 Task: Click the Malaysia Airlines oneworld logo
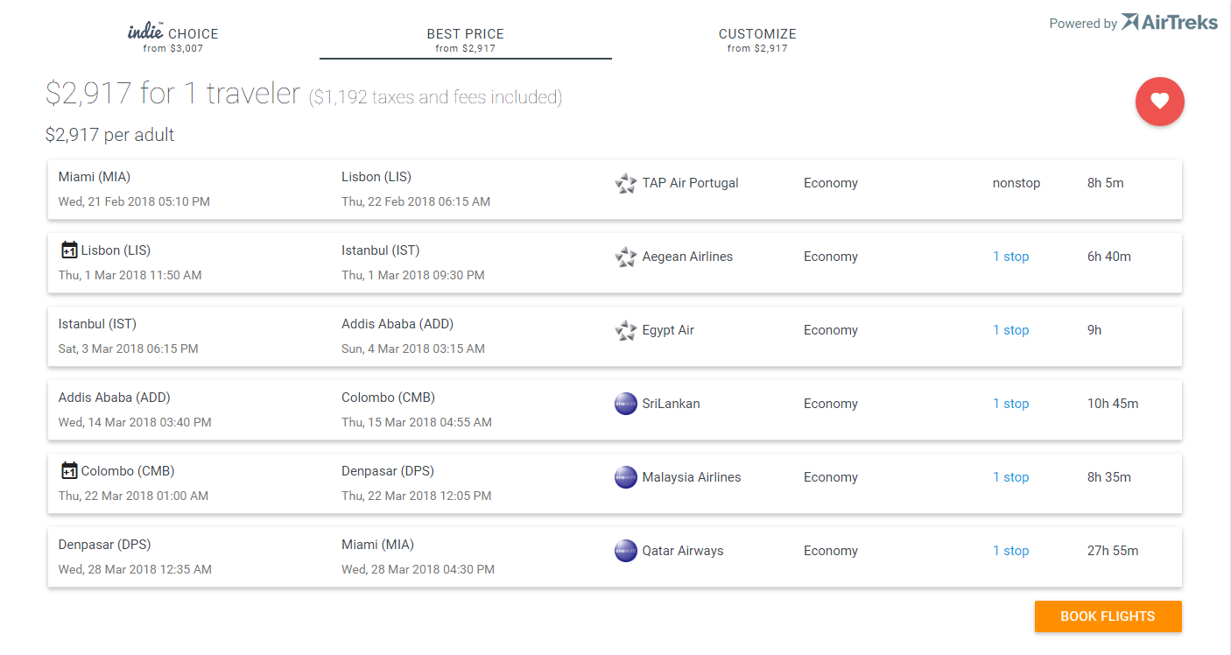[625, 477]
